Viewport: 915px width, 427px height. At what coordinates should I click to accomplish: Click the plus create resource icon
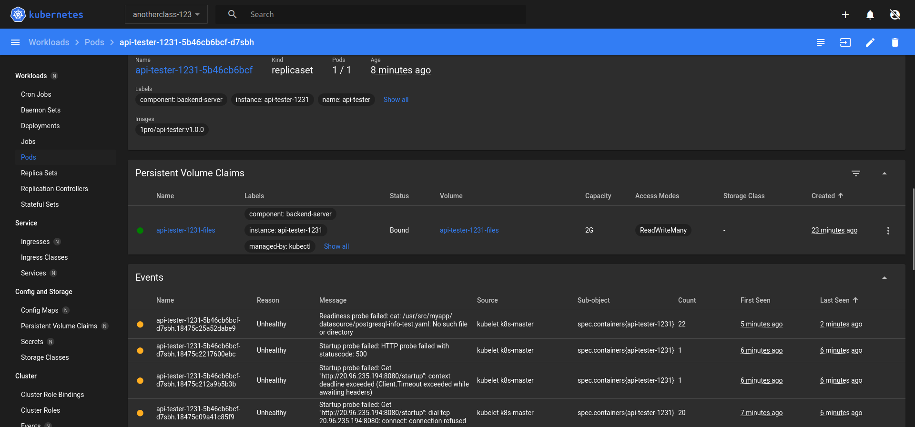coord(845,15)
